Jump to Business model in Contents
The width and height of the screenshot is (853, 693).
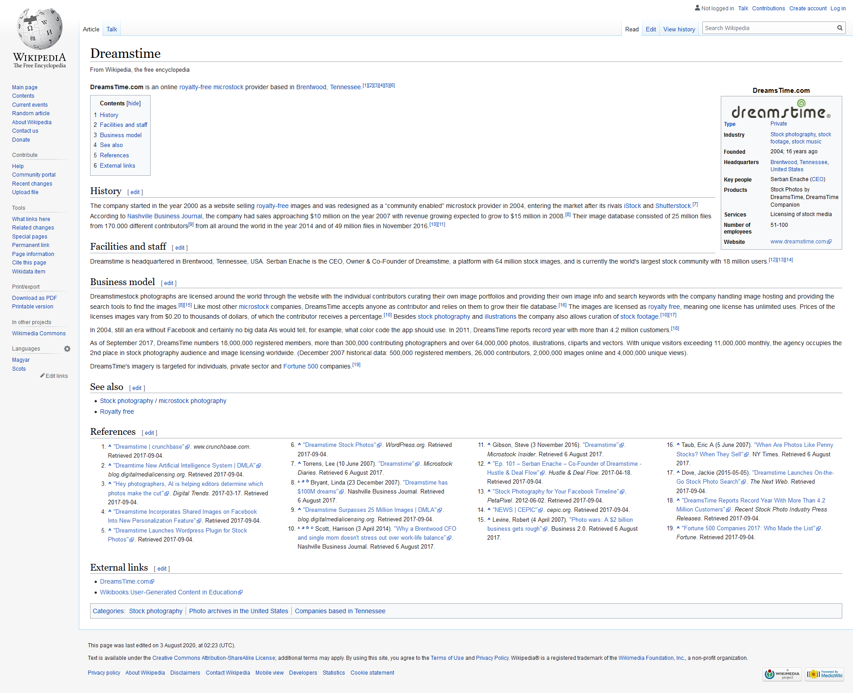point(121,135)
